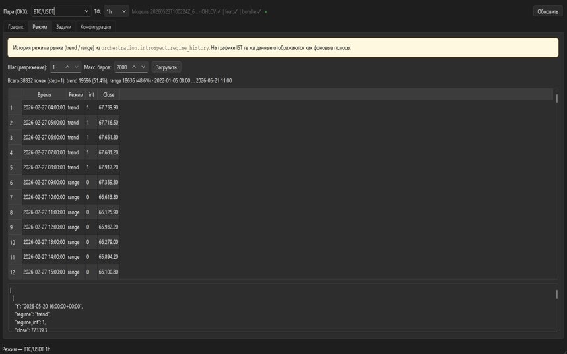Click the JSON line with 2026-05-20 16:00:00+00:00
Screen dimensions: 567x354
pyautogui.click(x=49, y=307)
